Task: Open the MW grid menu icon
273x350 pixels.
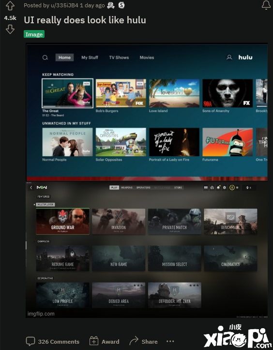Action: [x=206, y=187]
